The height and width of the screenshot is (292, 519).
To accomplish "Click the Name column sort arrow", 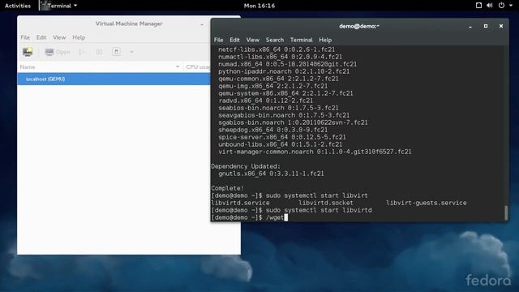I will pyautogui.click(x=178, y=67).
